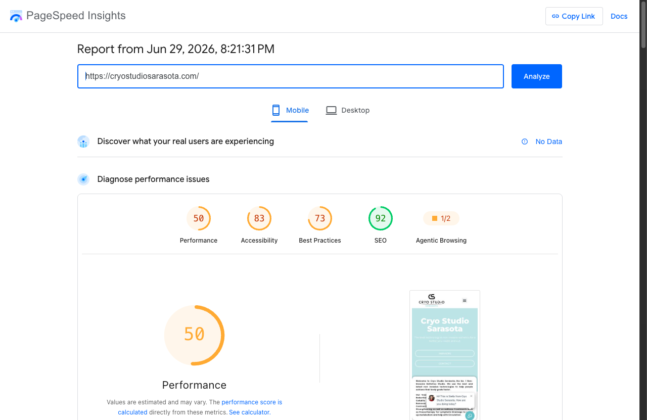
Task: Click the PageSpeed Insights title text
Action: pyautogui.click(x=76, y=16)
